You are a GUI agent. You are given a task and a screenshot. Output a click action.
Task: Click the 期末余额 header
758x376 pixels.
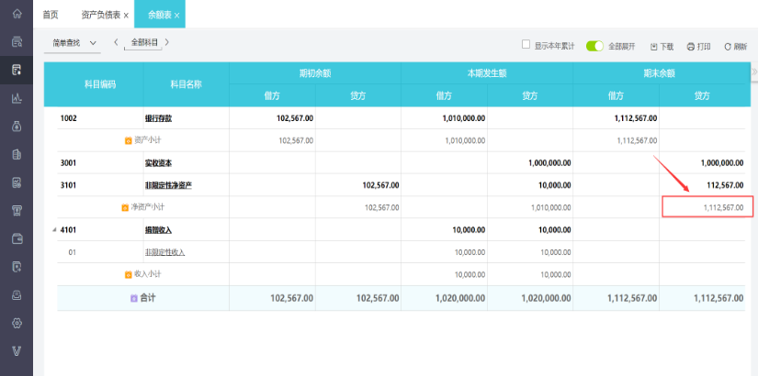659,73
